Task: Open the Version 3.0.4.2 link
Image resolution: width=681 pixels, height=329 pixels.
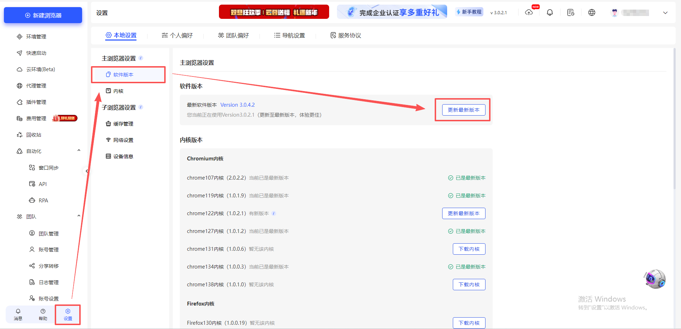Action: point(237,105)
